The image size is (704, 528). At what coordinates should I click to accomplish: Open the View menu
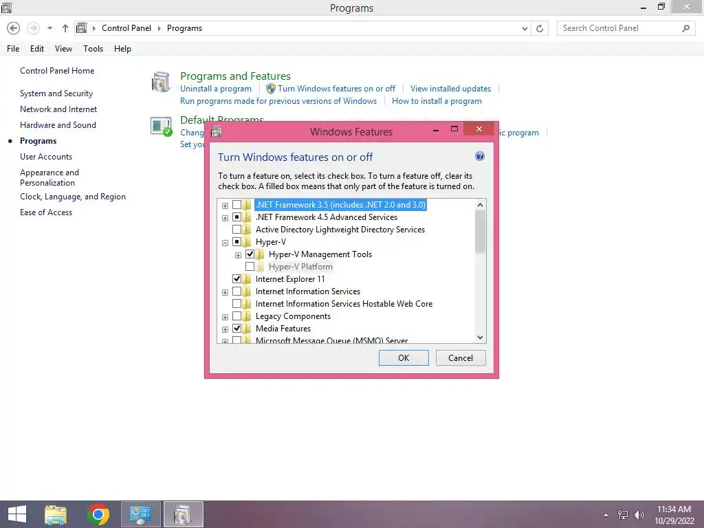point(63,49)
